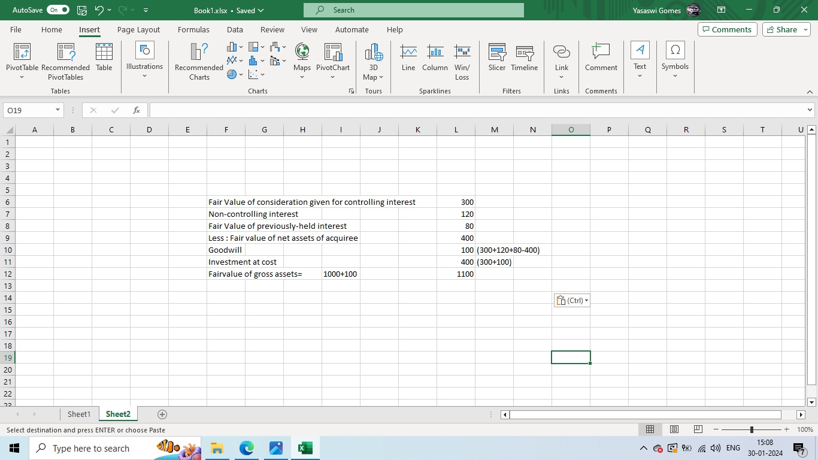Open the Paste Options (Ctrl) dropdown
Image resolution: width=818 pixels, height=460 pixels.
572,301
